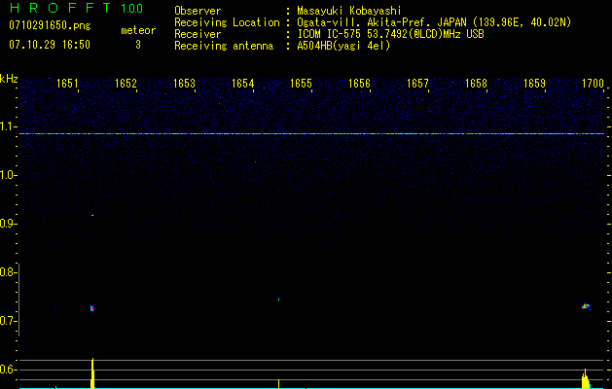Click the date stamp 07.10.29 16:50
This screenshot has width=612, height=389.
tap(50, 45)
